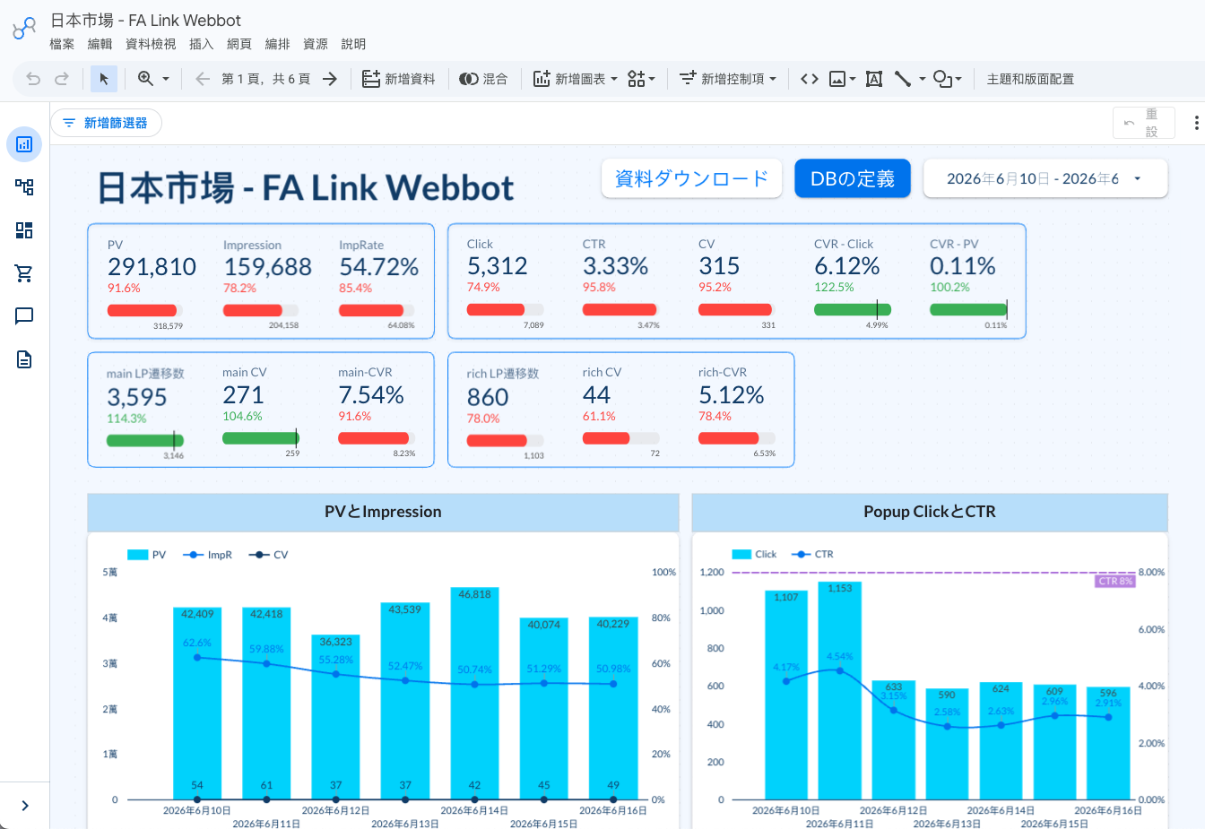
Task: Click the 混合 blend data button
Action: click(x=483, y=79)
